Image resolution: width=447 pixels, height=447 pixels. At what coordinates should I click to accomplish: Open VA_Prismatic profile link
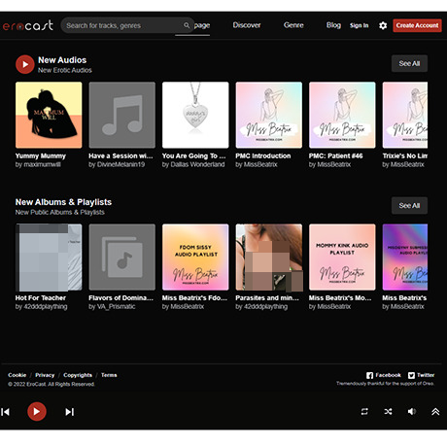(x=116, y=307)
